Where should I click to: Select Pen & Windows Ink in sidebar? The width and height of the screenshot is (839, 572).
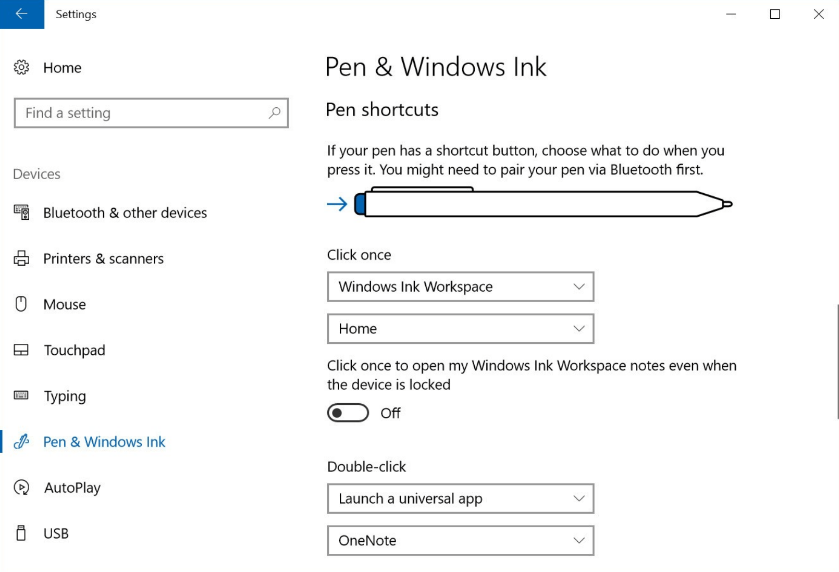104,442
